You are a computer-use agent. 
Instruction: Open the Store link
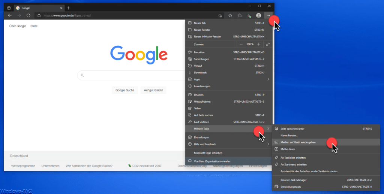(34, 26)
